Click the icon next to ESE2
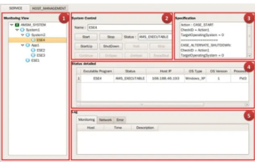This screenshot has width=255, height=162. [x=33, y=50]
